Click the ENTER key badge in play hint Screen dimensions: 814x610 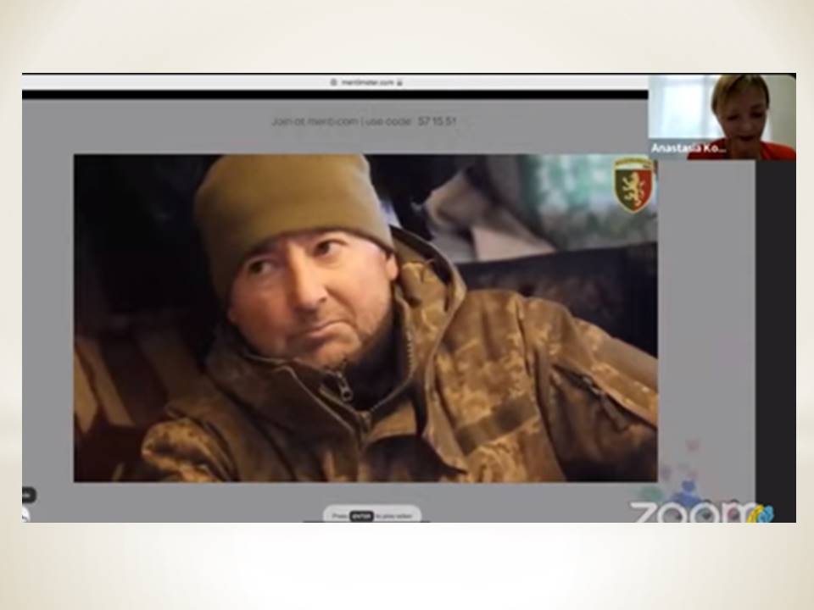pos(361,515)
